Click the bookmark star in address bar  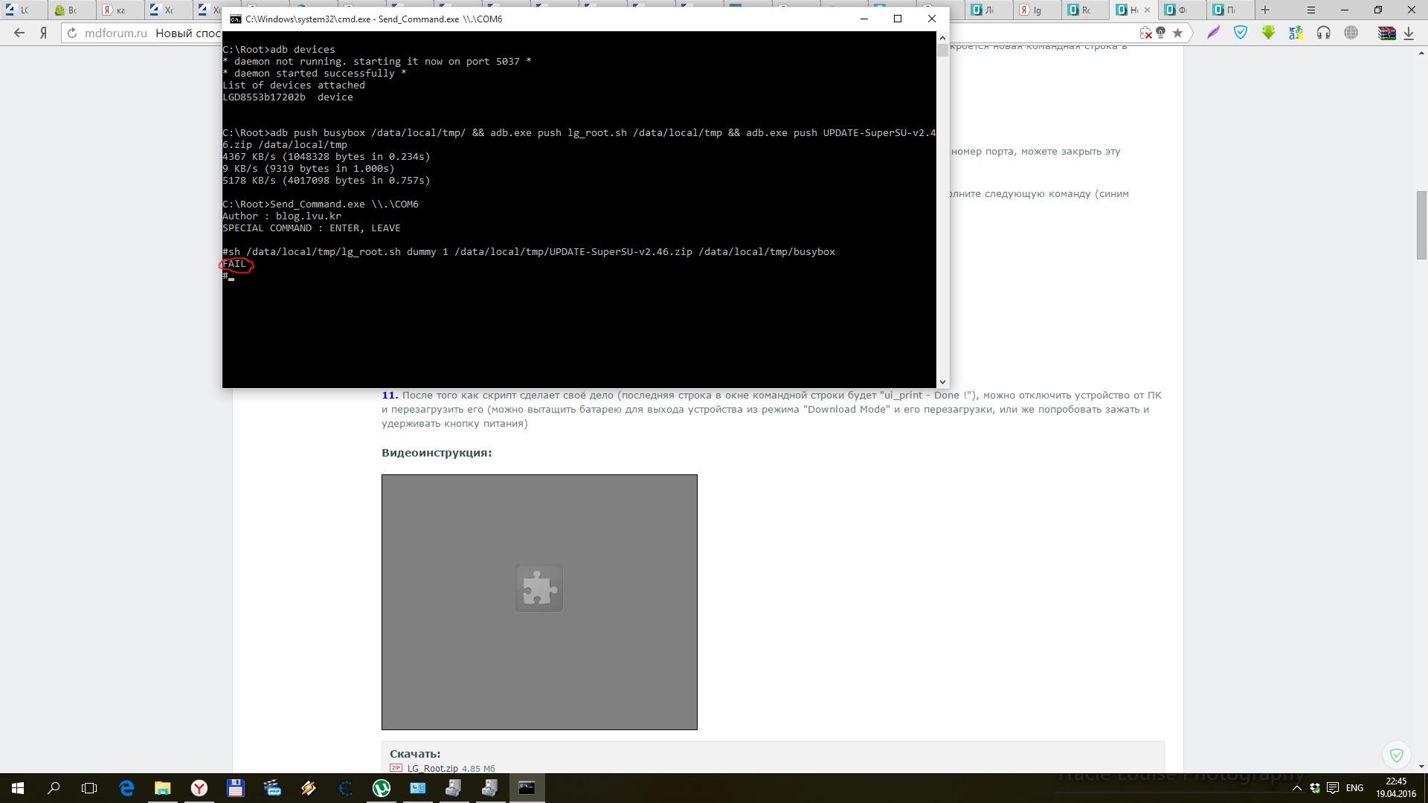[x=1177, y=33]
